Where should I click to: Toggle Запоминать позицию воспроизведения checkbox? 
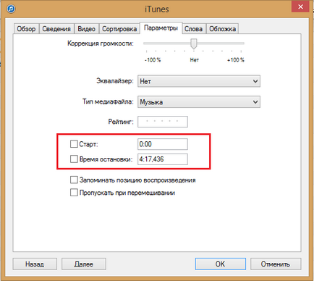point(74,180)
